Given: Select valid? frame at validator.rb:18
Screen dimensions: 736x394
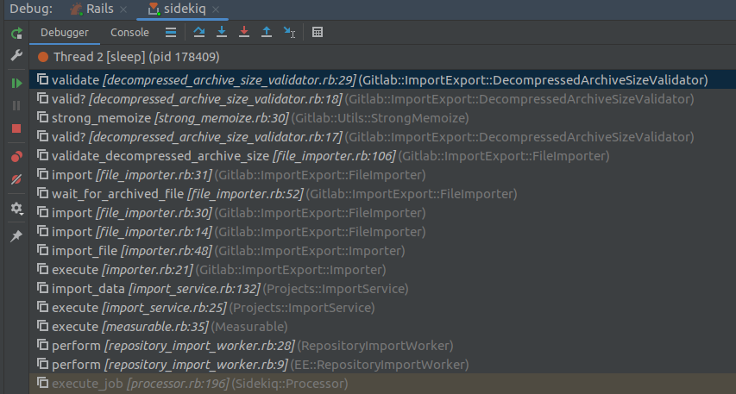Looking at the screenshot, I should point(382,99).
